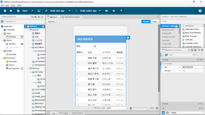The image size is (205, 115).
Task: Open Build web app dropdown arrow
Action: tap(70, 11)
